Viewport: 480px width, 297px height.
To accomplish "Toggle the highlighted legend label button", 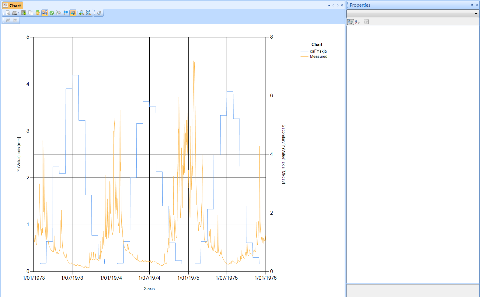I will click(73, 13).
